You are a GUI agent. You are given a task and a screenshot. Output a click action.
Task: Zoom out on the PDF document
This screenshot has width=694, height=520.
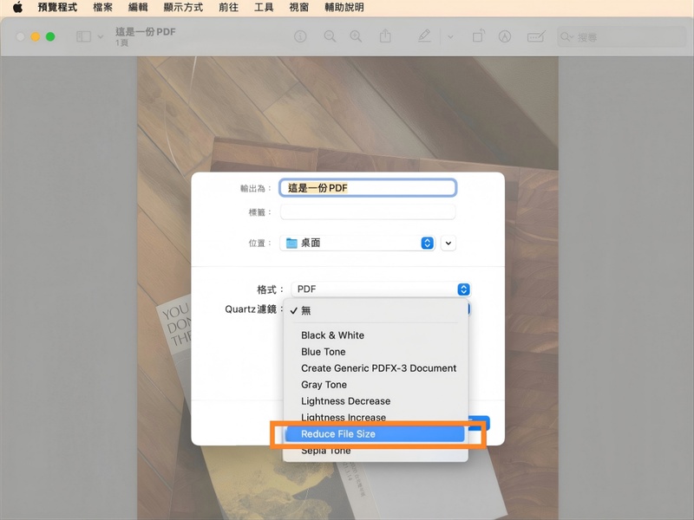[330, 36]
